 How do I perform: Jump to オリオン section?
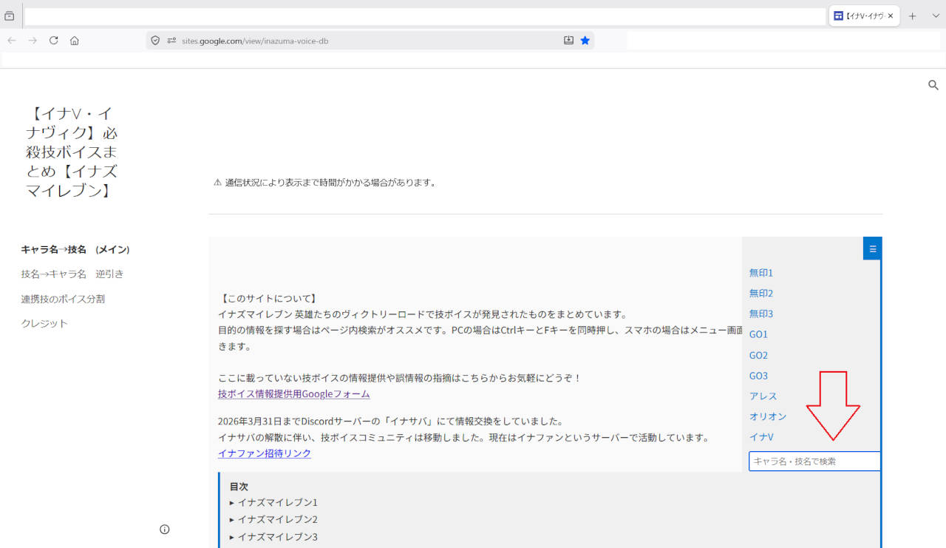[x=768, y=416]
